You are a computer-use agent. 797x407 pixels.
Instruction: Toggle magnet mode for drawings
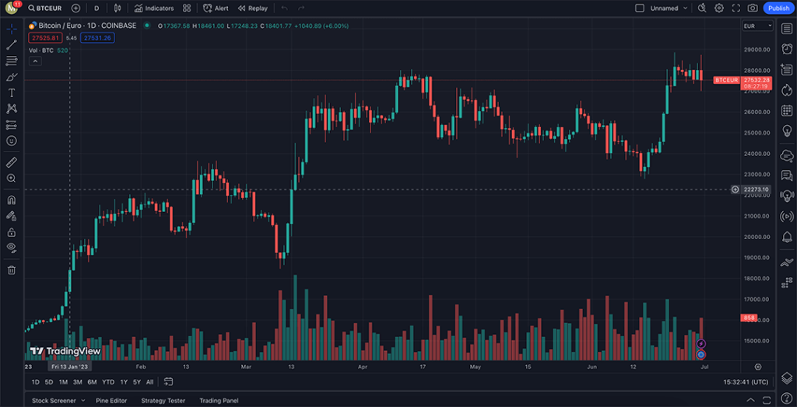(12, 200)
